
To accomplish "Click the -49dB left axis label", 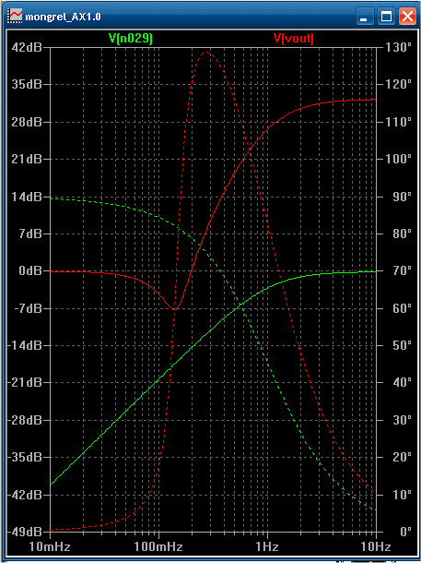I will click(x=24, y=532).
